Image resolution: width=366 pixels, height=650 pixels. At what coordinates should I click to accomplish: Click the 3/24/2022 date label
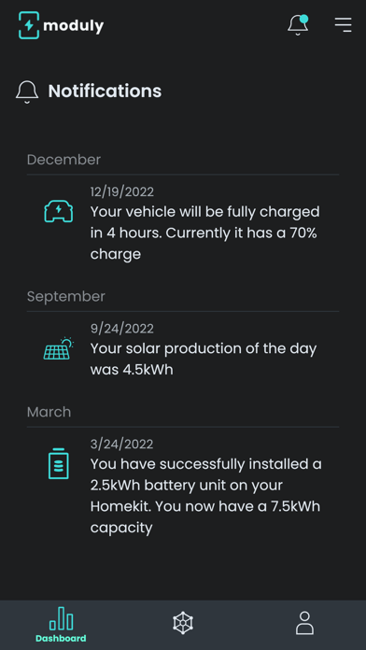coord(122,445)
